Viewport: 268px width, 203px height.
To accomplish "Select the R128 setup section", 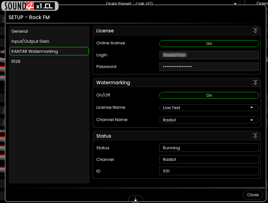I will click(x=49, y=61).
